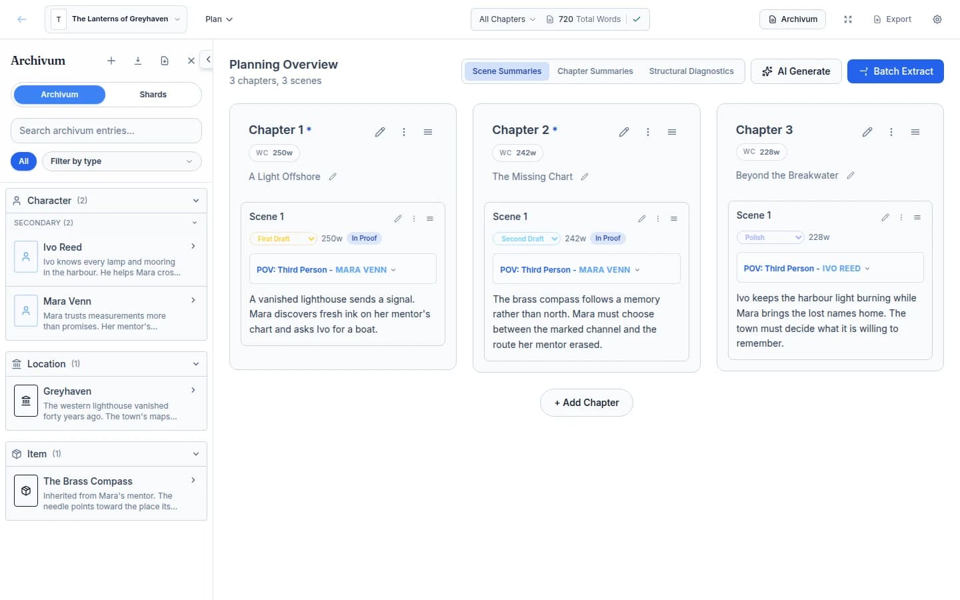
Task: Change the Second Draft status dropdown
Action: click(x=527, y=239)
